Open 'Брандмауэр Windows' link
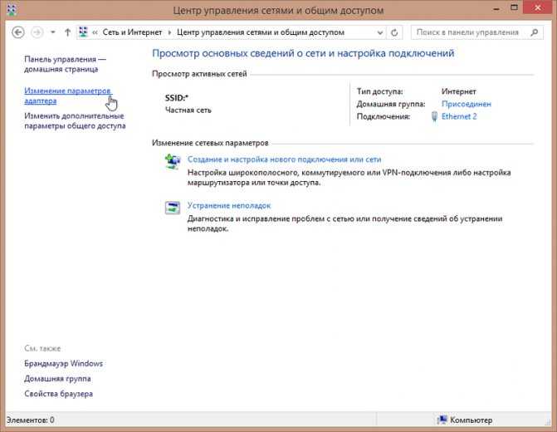 pos(64,363)
